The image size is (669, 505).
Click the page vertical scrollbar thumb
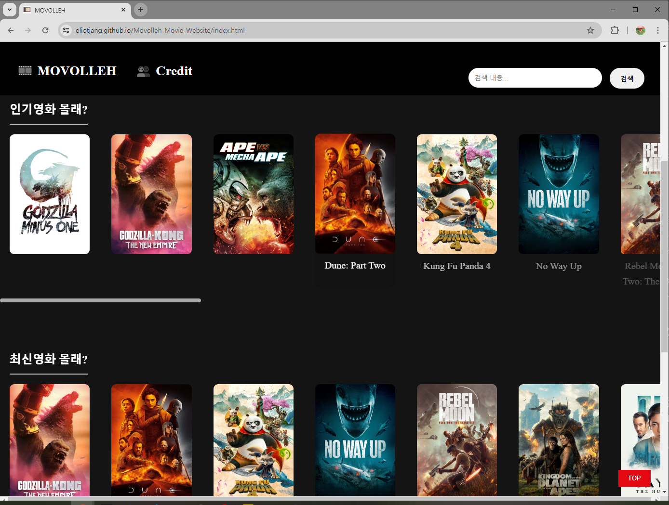(x=665, y=255)
